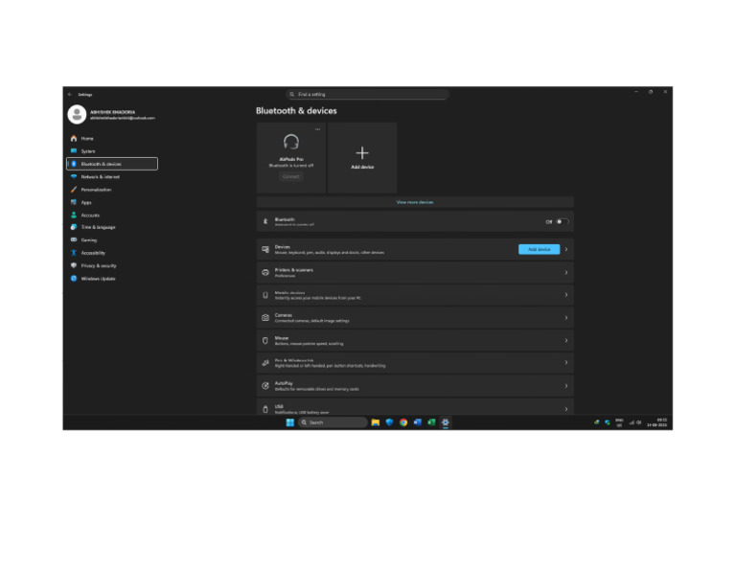
Task: Click the AutoPlay row icon
Action: tap(265, 386)
